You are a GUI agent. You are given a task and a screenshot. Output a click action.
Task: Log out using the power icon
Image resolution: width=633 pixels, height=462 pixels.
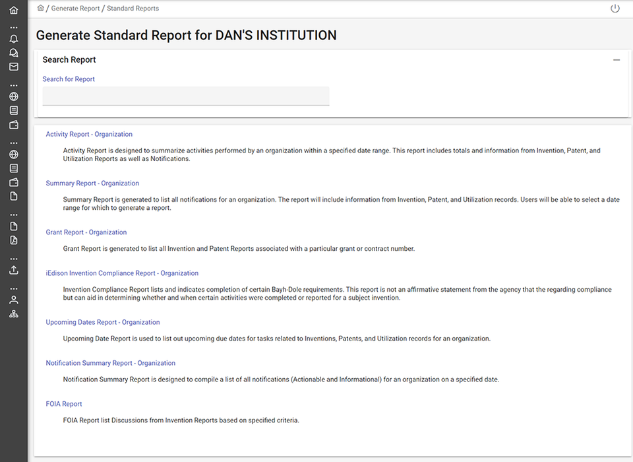point(615,8)
